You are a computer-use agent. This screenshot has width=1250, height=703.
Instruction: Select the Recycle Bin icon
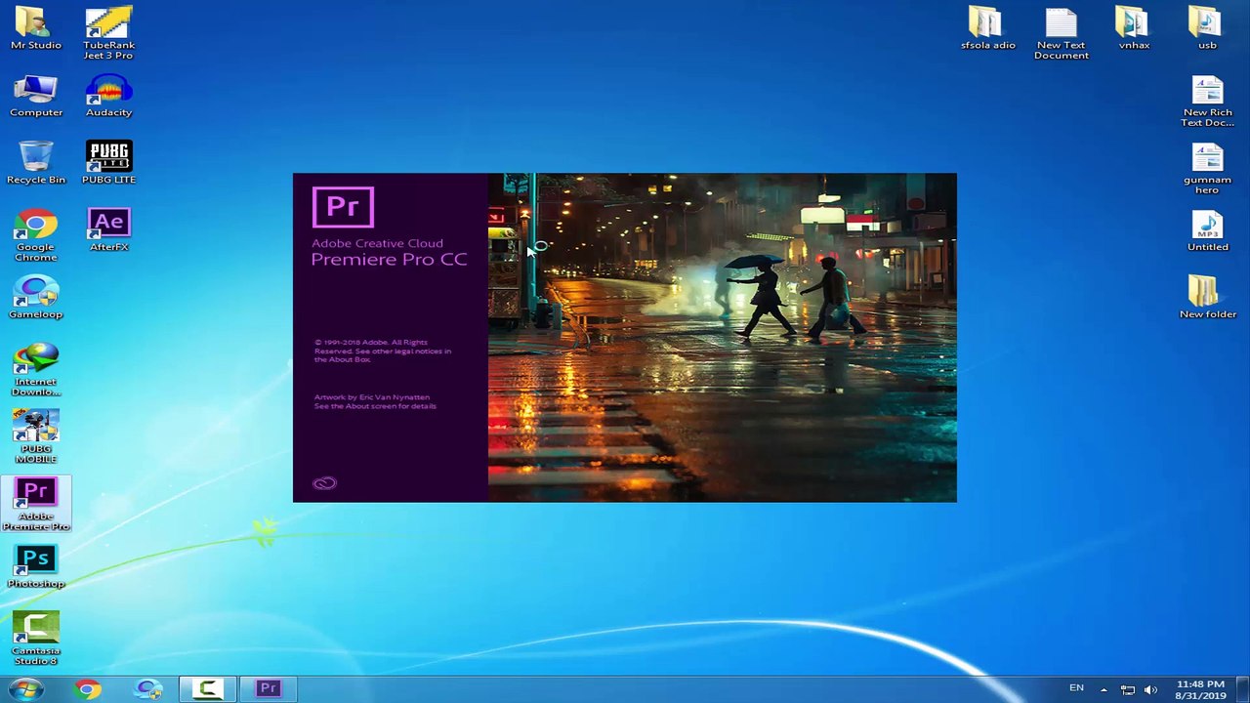pos(35,162)
